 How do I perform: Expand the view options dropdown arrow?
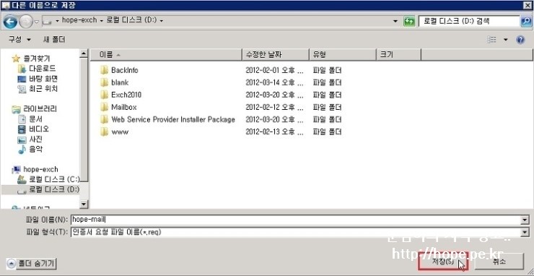pyautogui.click(x=506, y=40)
